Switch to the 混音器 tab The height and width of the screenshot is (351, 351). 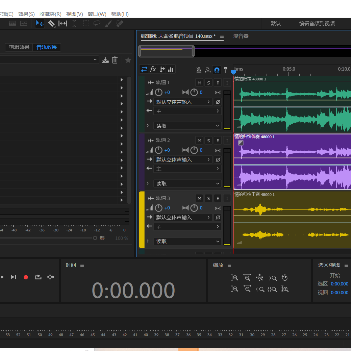pyautogui.click(x=241, y=36)
